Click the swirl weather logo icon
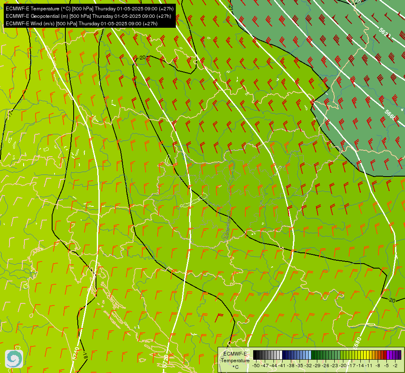 click(x=14, y=358)
